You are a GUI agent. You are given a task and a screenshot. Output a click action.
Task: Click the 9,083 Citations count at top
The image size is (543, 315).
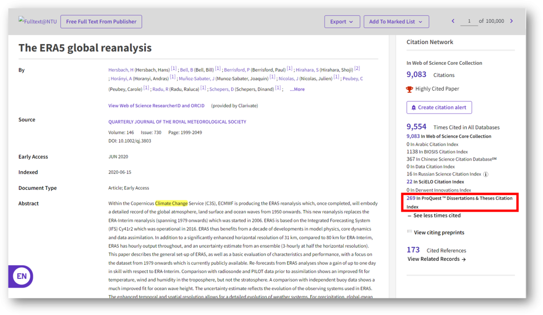click(416, 74)
